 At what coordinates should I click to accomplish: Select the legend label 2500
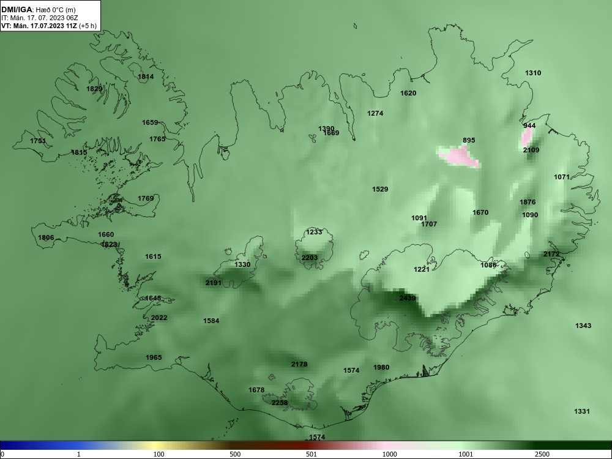pos(542,454)
